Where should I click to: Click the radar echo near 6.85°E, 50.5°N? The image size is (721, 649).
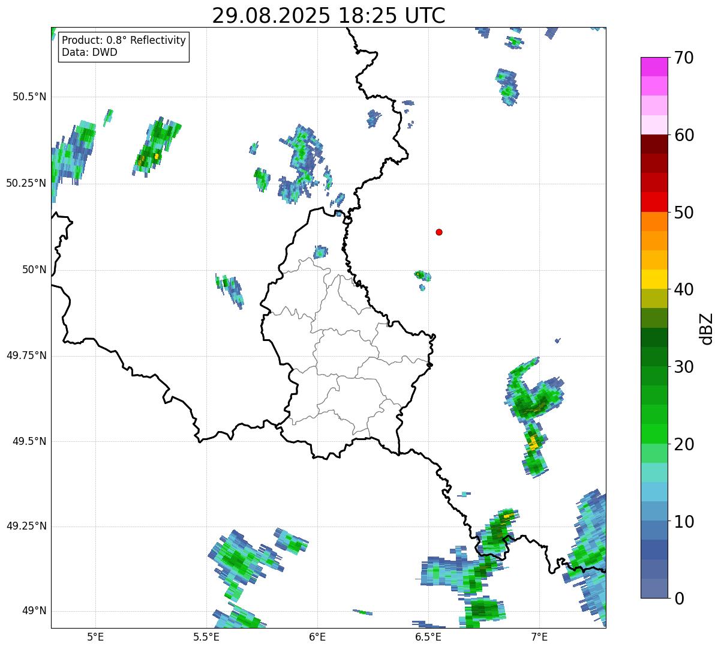coord(507,86)
